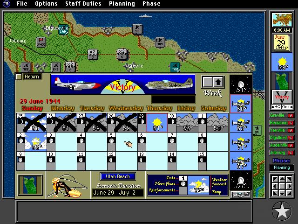This screenshot has height=224, width=298.
Task: Select the 919 infantry unit on map
Action: [x=137, y=29]
